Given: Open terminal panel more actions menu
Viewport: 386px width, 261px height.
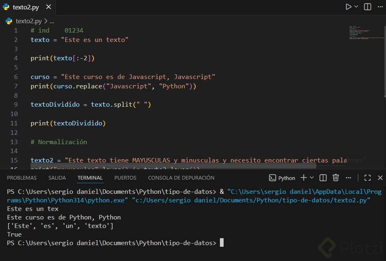Looking at the screenshot, I should (x=348, y=178).
